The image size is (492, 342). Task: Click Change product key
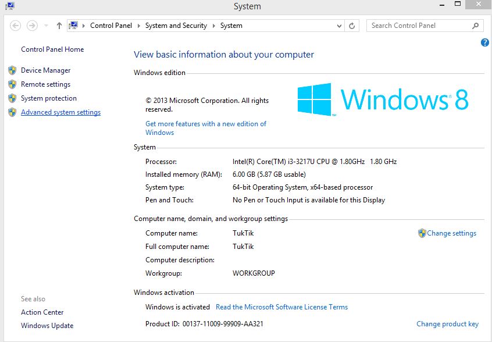click(x=447, y=324)
